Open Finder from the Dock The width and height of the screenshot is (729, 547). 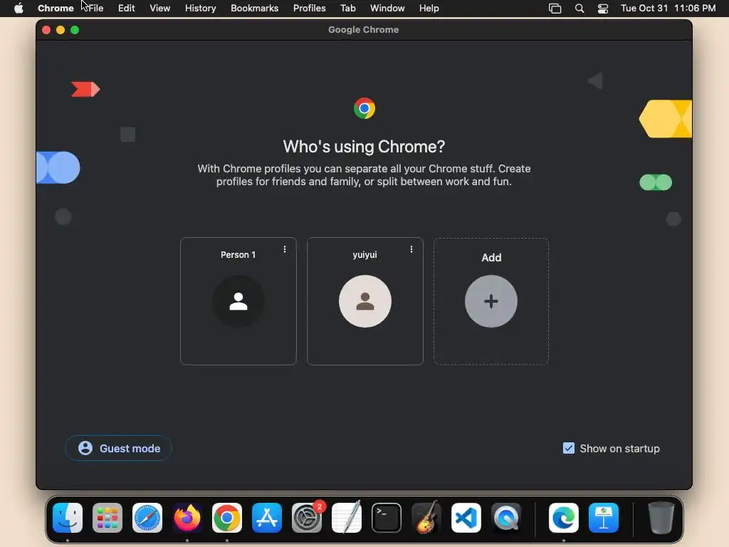pos(68,517)
